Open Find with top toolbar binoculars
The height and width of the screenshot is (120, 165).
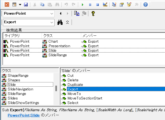pos(57,5)
